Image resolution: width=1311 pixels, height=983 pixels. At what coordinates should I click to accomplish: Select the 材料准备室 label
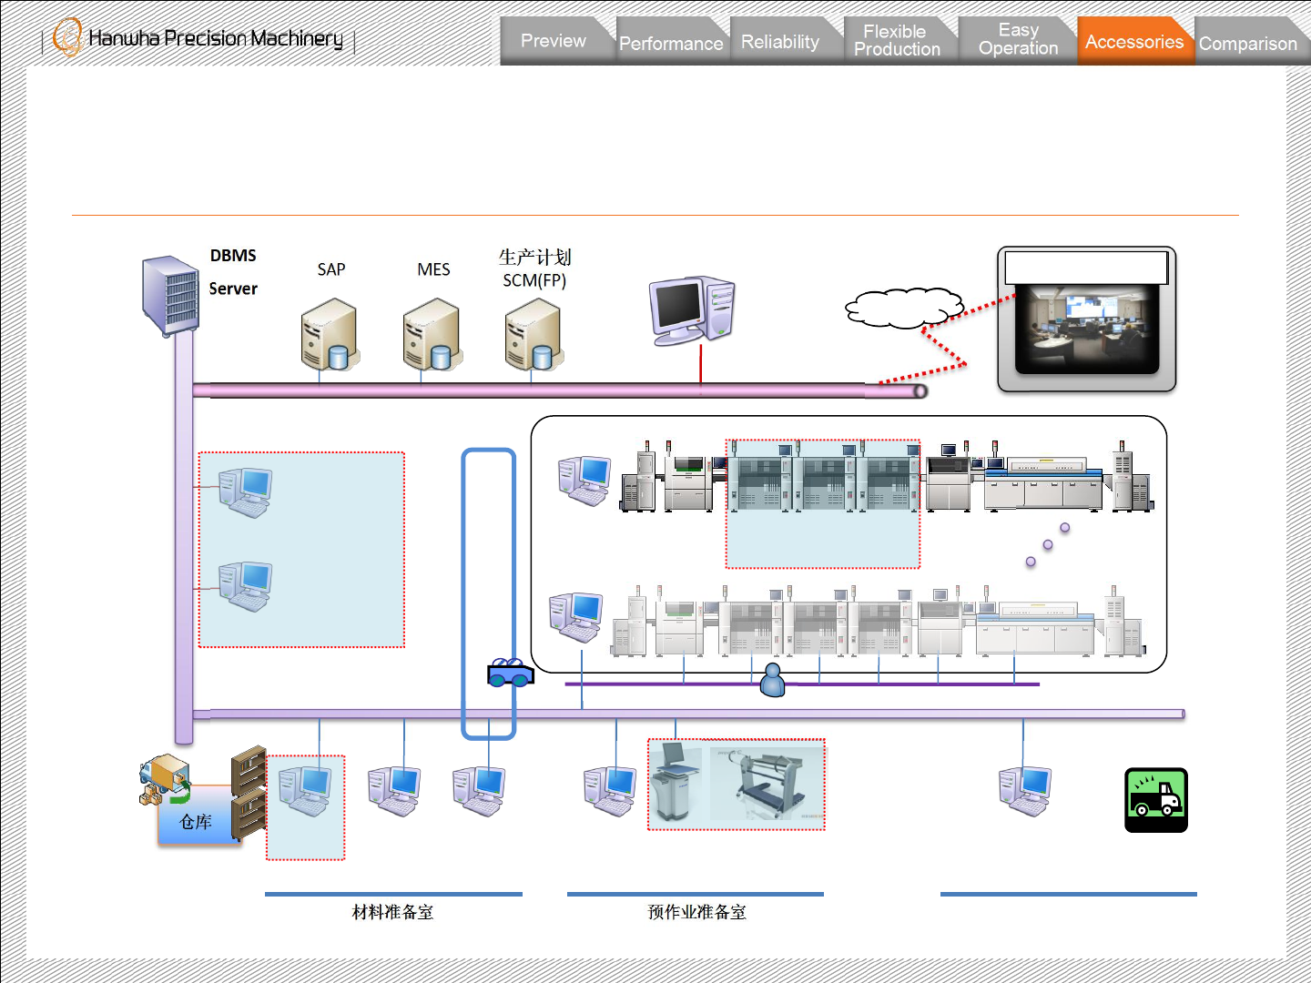click(x=392, y=912)
